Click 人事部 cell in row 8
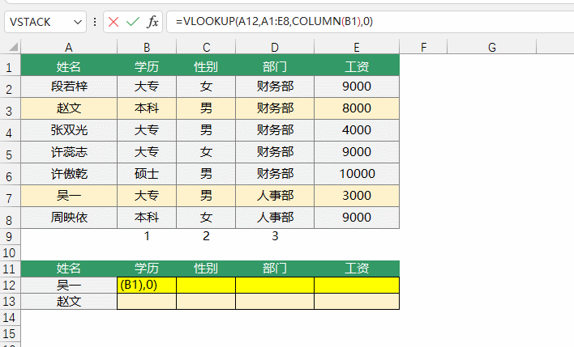 pyautogui.click(x=275, y=218)
